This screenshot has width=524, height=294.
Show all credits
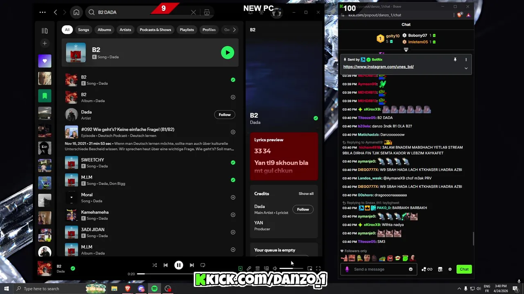click(x=306, y=194)
